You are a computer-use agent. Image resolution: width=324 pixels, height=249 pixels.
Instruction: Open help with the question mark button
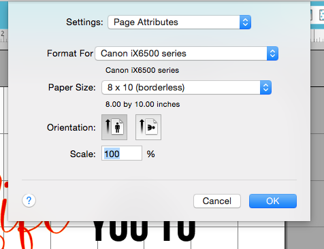click(x=29, y=201)
